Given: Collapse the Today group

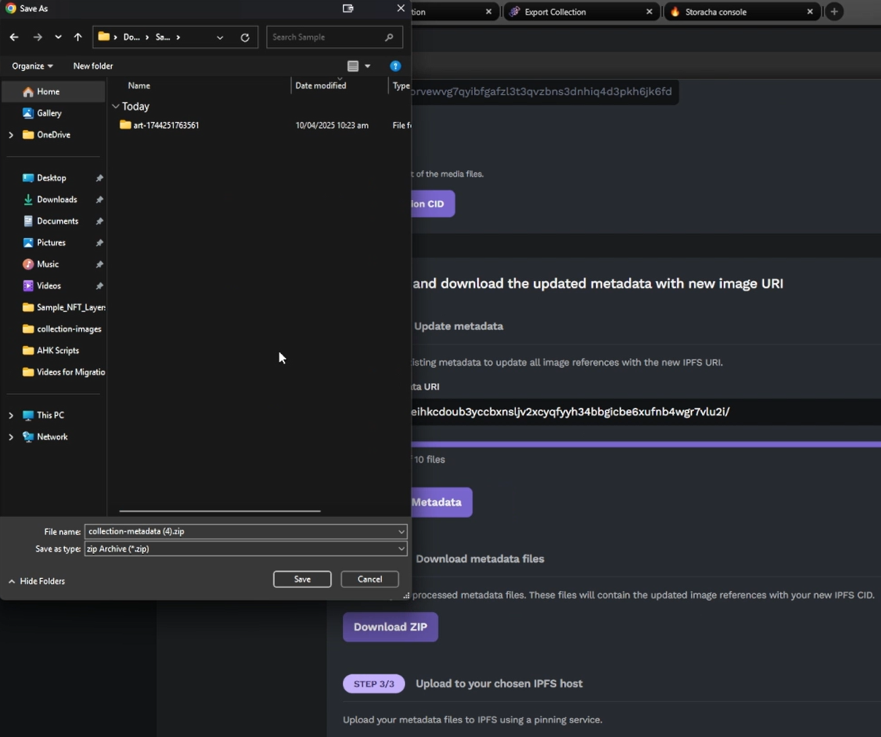Looking at the screenshot, I should coord(115,107).
